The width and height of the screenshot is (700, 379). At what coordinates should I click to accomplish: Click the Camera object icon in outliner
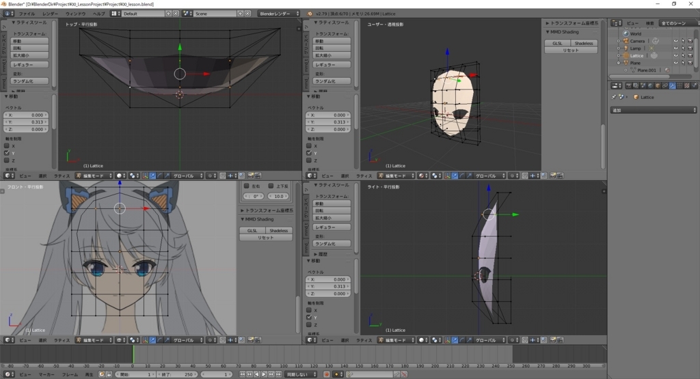tap(626, 41)
